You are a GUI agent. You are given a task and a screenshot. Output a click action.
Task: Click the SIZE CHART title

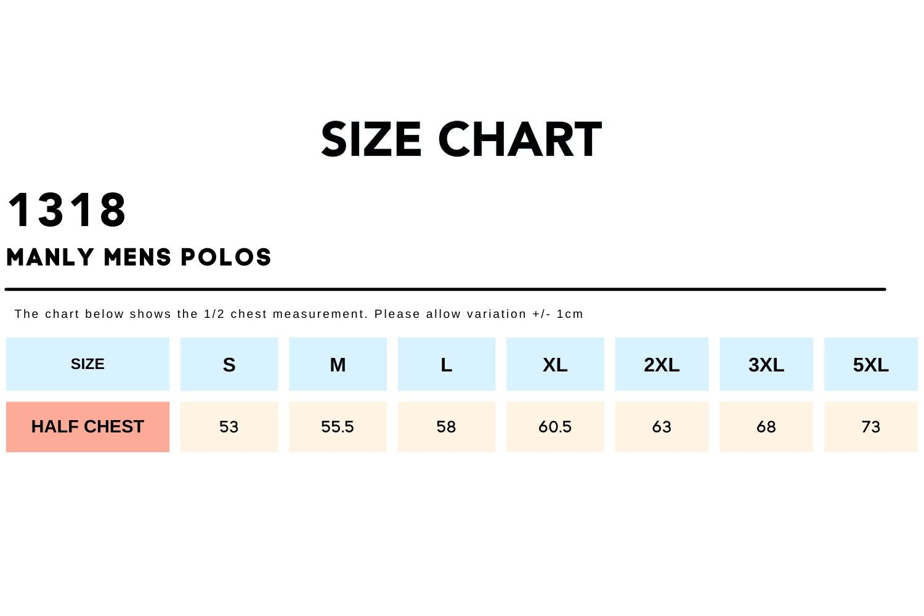click(x=461, y=139)
